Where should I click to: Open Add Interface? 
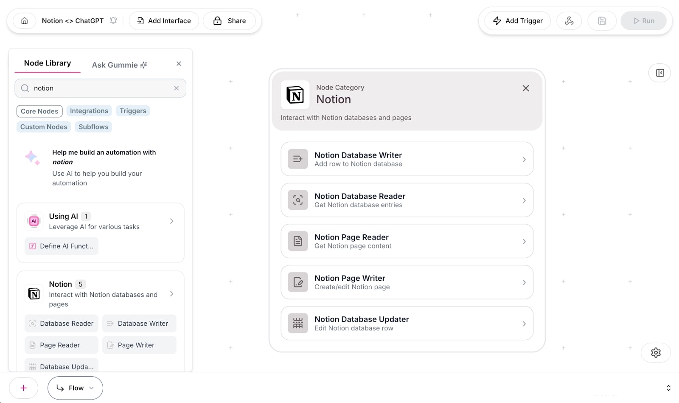(164, 21)
